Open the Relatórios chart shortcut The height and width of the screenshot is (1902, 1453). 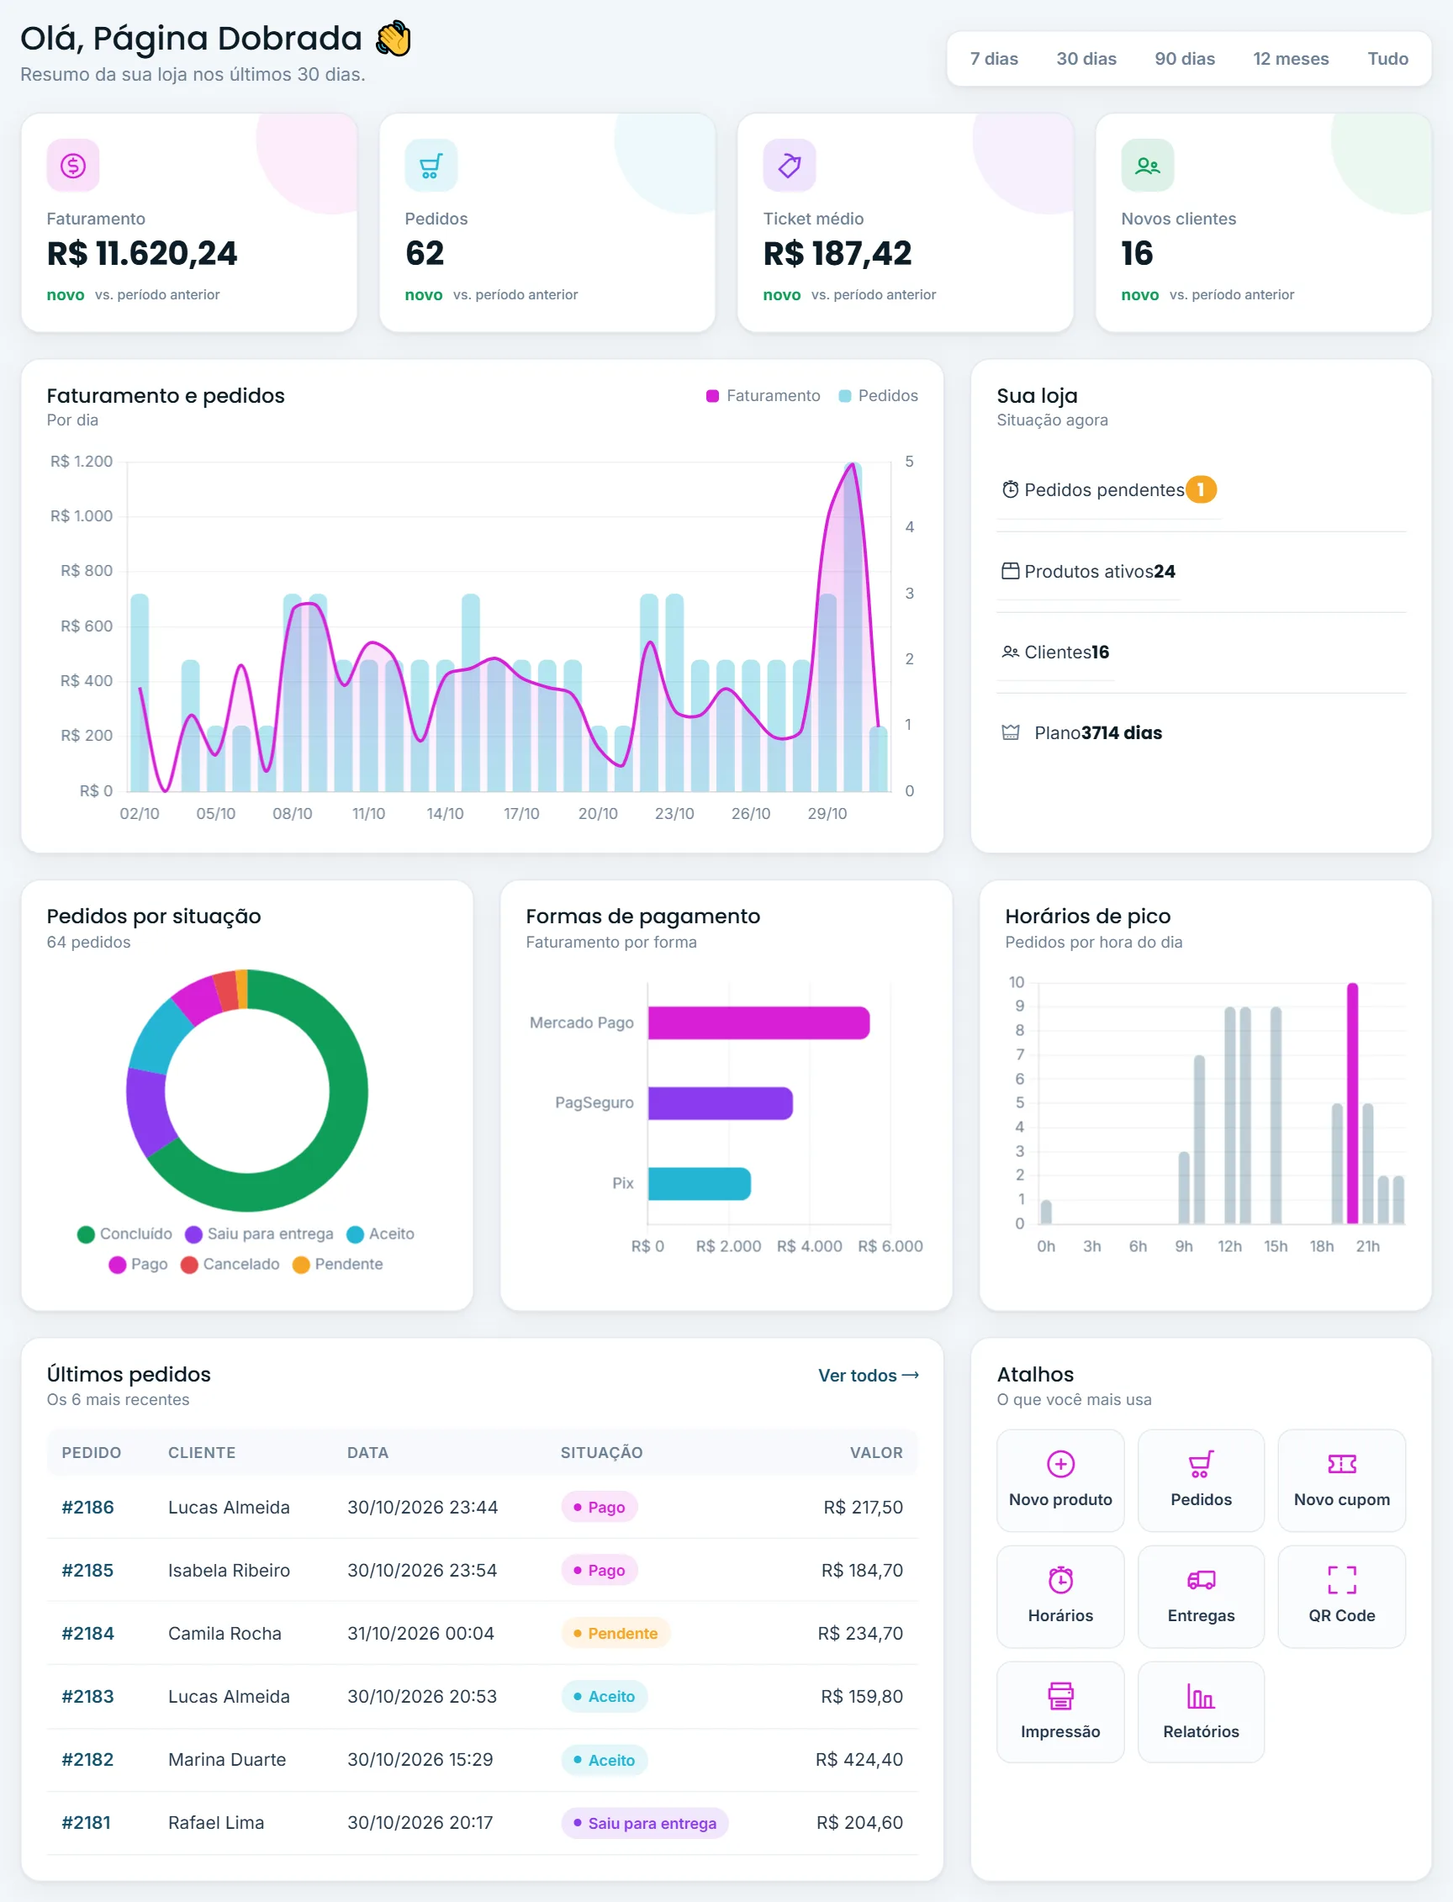click(x=1201, y=1712)
